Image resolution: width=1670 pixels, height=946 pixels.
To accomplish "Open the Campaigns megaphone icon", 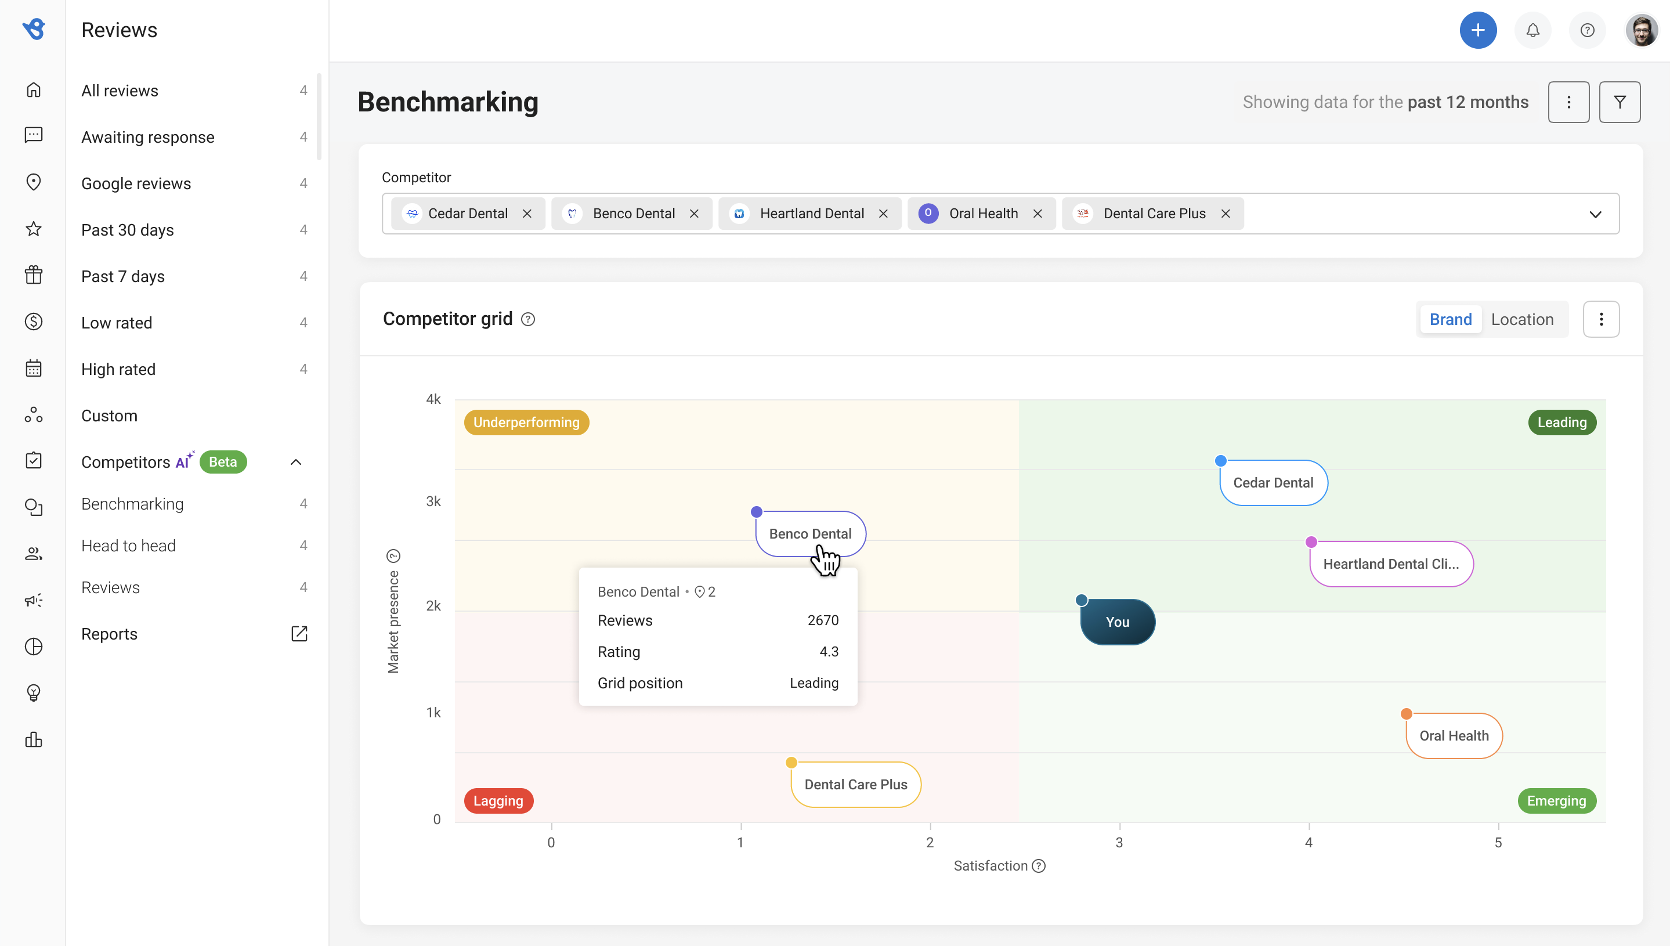I will click(x=33, y=600).
